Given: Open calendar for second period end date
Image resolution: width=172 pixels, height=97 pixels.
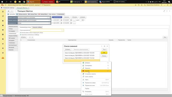Looking at the screenshot, I should pyautogui.click(x=71, y=23).
